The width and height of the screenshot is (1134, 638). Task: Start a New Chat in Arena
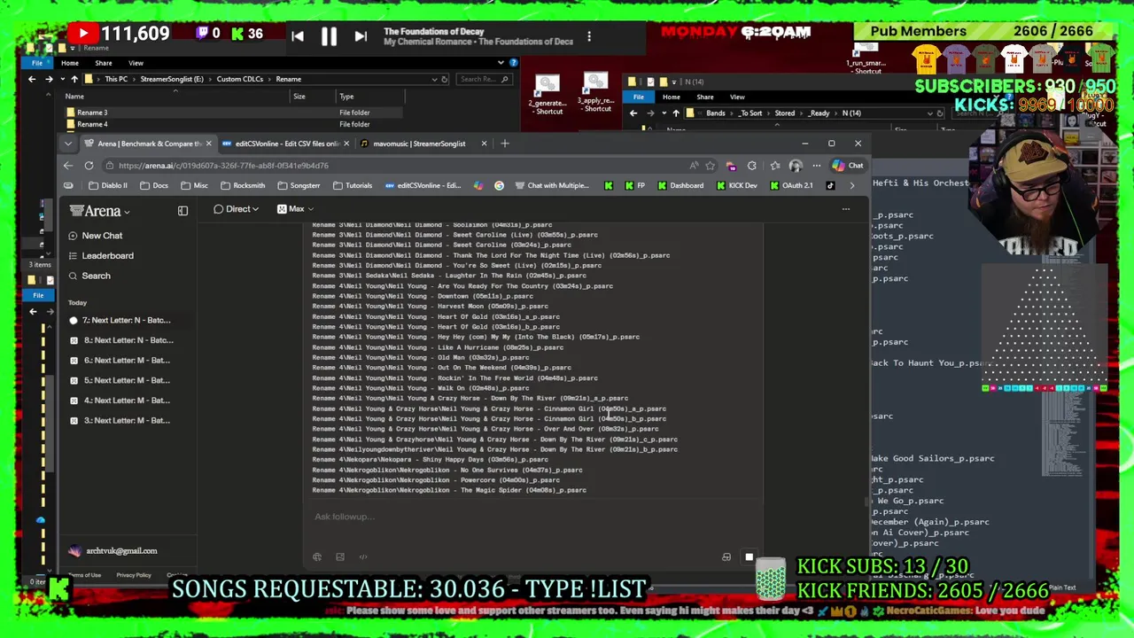click(x=95, y=236)
